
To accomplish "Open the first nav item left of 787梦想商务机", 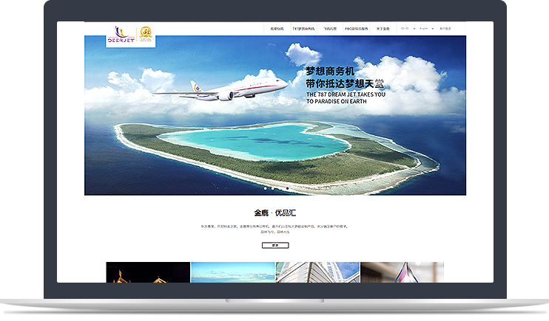I will pos(277,29).
